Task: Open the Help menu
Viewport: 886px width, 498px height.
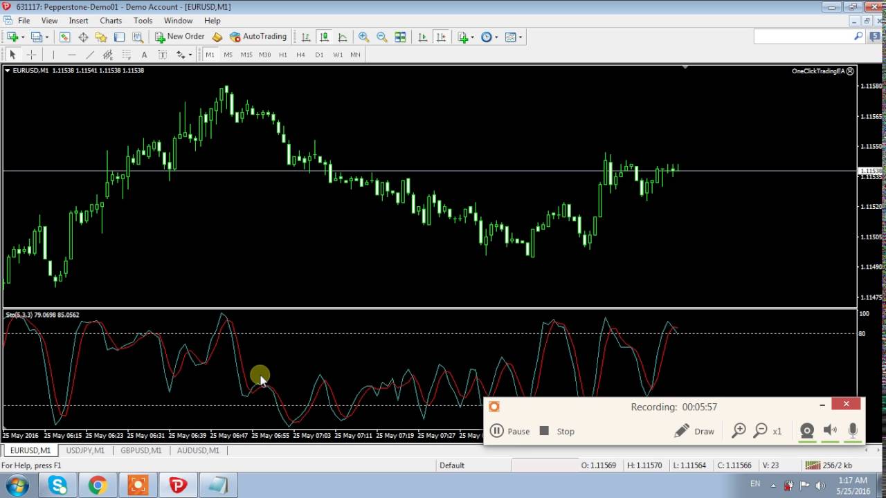Action: click(x=213, y=21)
